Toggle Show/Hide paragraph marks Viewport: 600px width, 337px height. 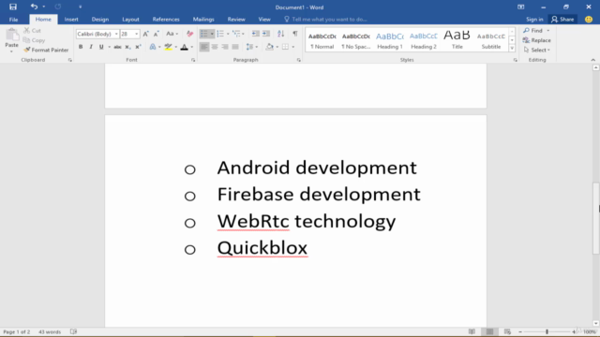click(x=295, y=34)
